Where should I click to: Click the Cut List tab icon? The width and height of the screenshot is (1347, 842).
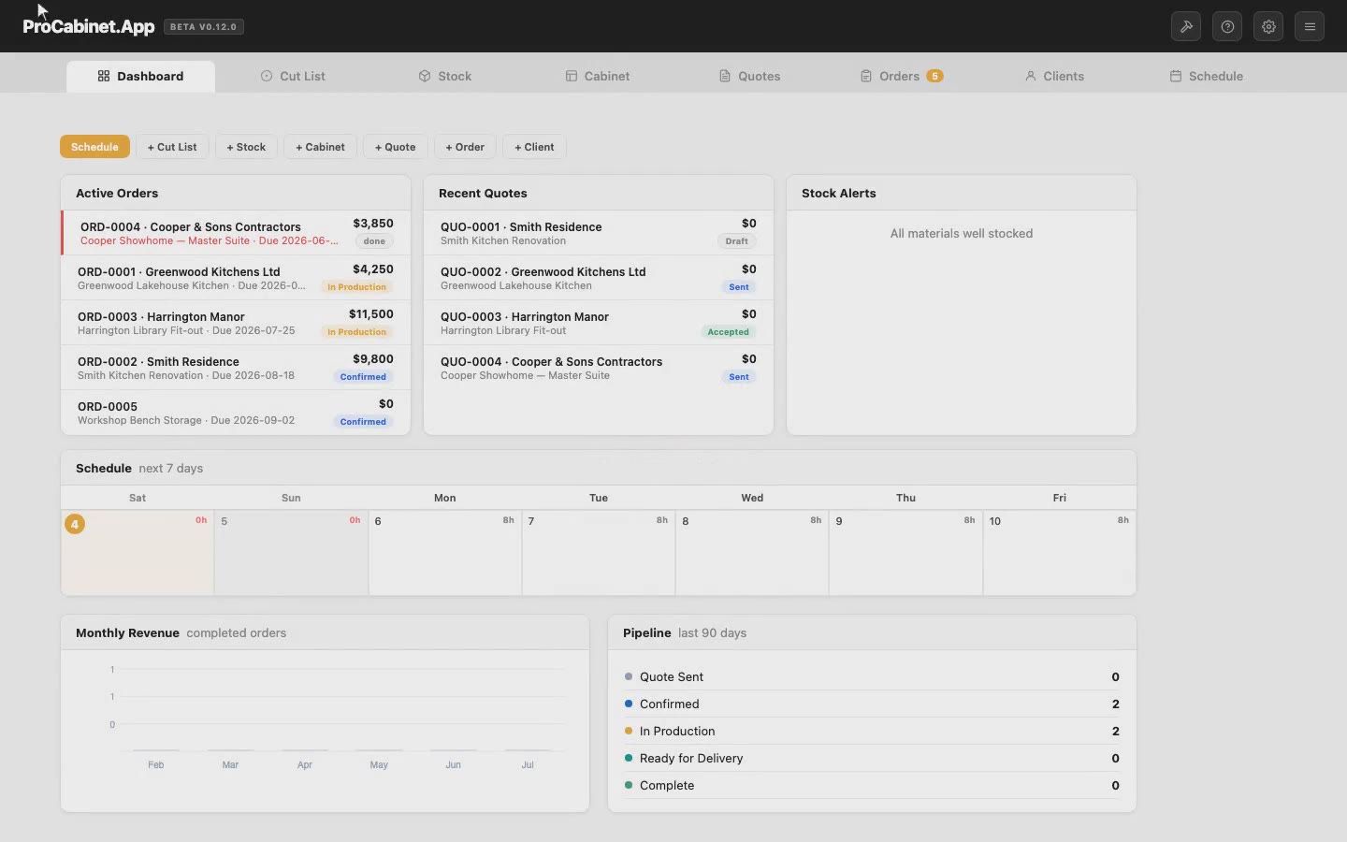pos(267,76)
